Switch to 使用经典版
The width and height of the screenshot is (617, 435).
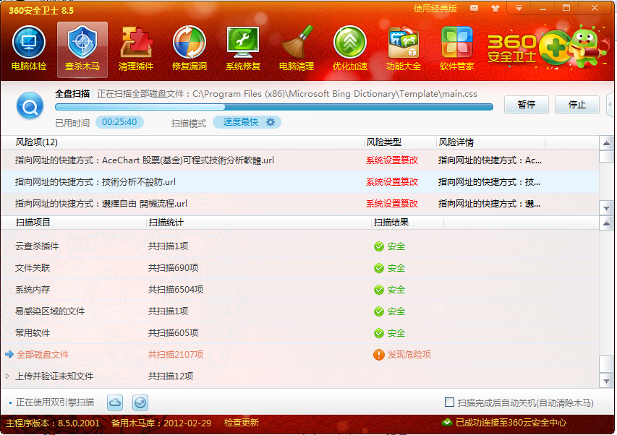[x=435, y=8]
